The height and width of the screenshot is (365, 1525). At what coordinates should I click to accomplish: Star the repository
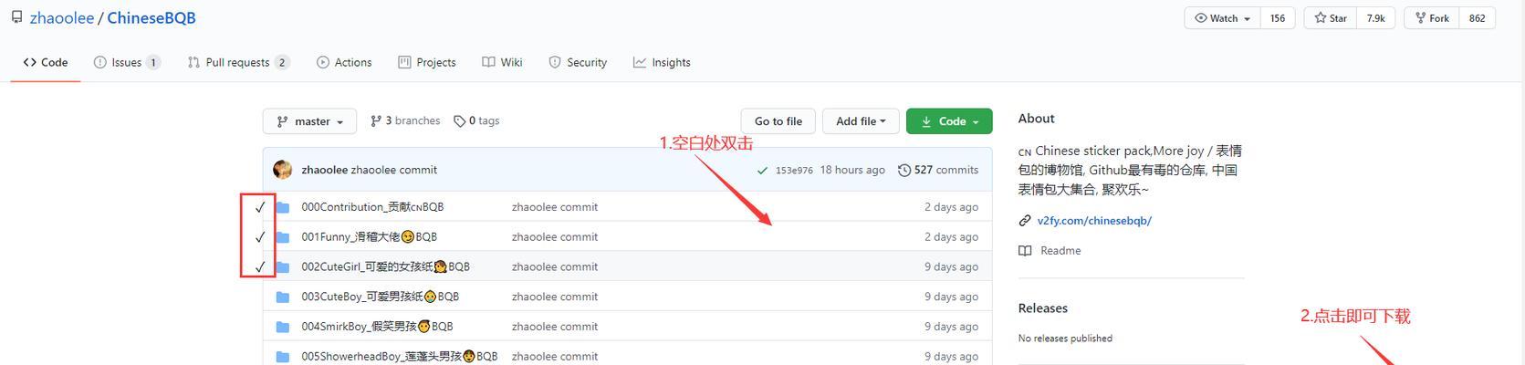[1330, 18]
